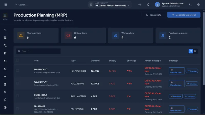Open the notifications bell
Viewport: 205px width, 115px height.
point(148,5)
